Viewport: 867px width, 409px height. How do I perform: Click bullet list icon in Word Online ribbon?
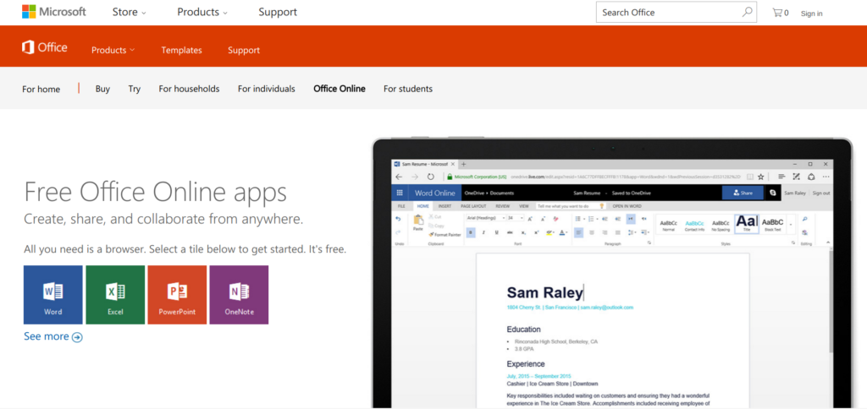tap(577, 219)
